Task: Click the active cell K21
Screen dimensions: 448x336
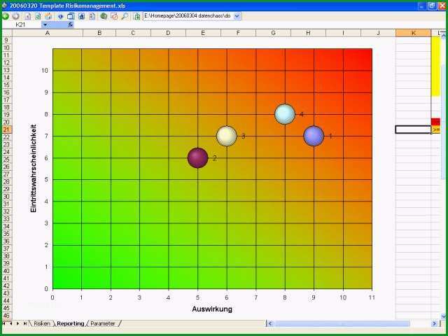Action: [413, 129]
